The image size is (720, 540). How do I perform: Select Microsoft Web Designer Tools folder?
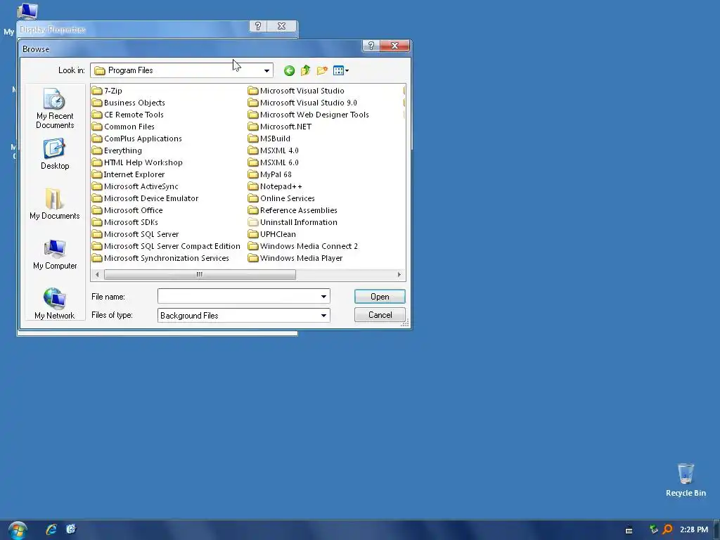309,115
